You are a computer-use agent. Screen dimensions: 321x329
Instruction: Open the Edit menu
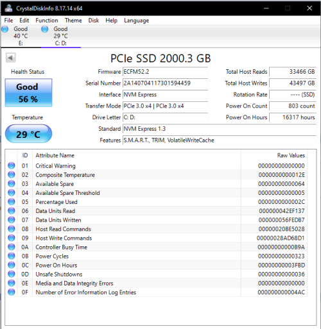coord(24,21)
